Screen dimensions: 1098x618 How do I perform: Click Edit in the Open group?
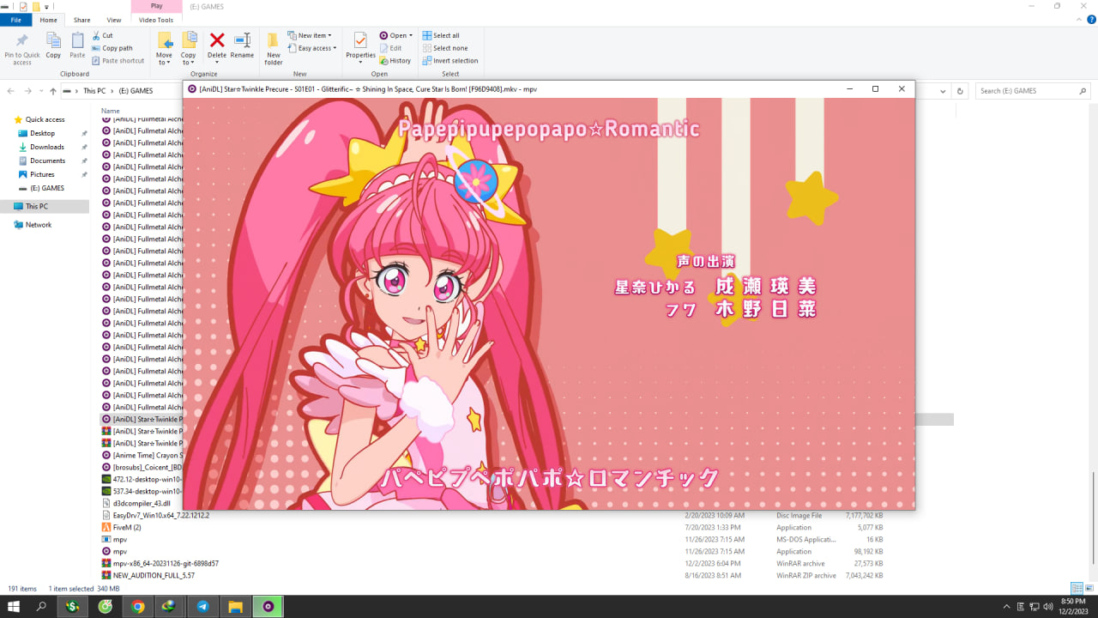tap(390, 48)
